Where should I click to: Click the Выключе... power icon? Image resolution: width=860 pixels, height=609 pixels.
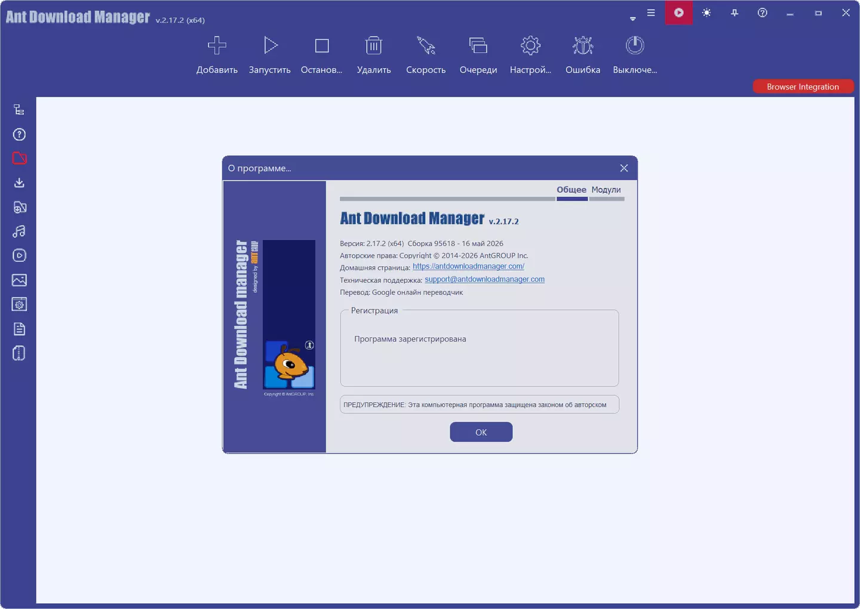pos(635,45)
